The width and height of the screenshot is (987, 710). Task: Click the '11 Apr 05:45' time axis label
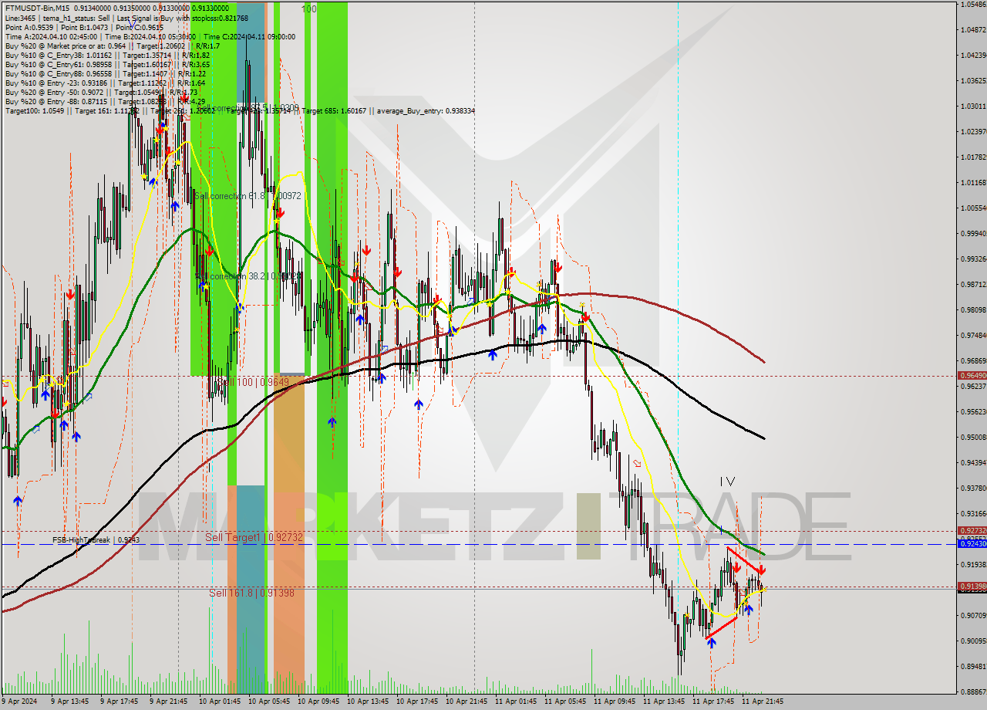click(566, 702)
